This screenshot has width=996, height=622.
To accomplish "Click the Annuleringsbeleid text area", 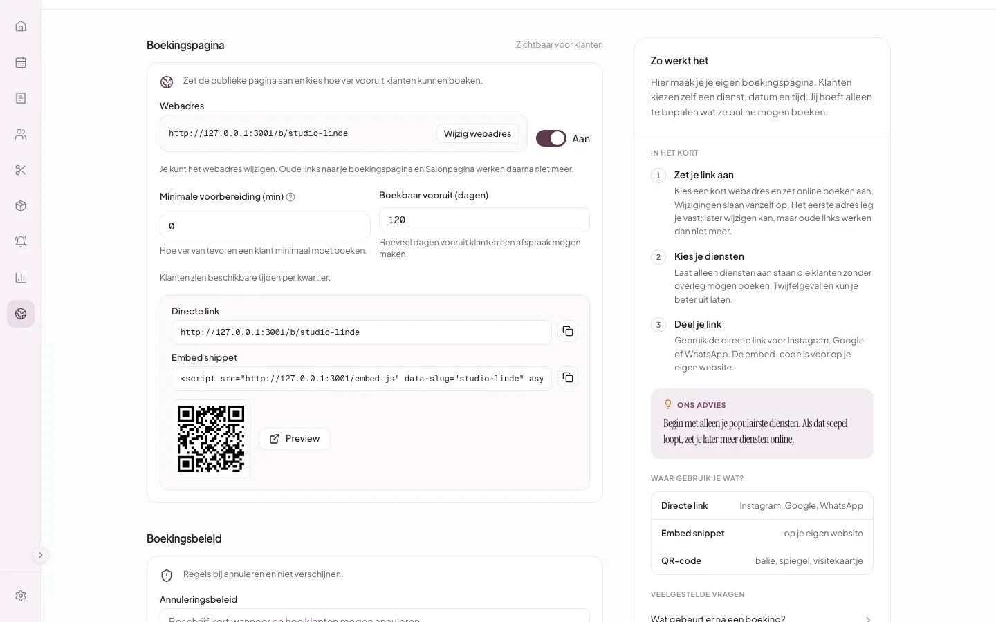I will click(375, 615).
